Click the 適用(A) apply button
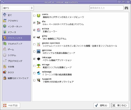The image size is (131, 110). coord(101,105)
